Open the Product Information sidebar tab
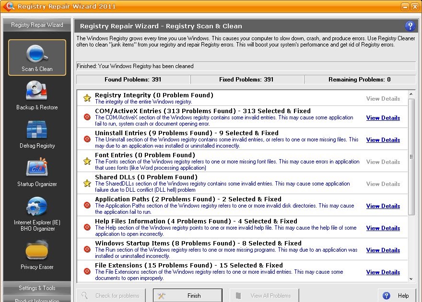 tap(37, 299)
